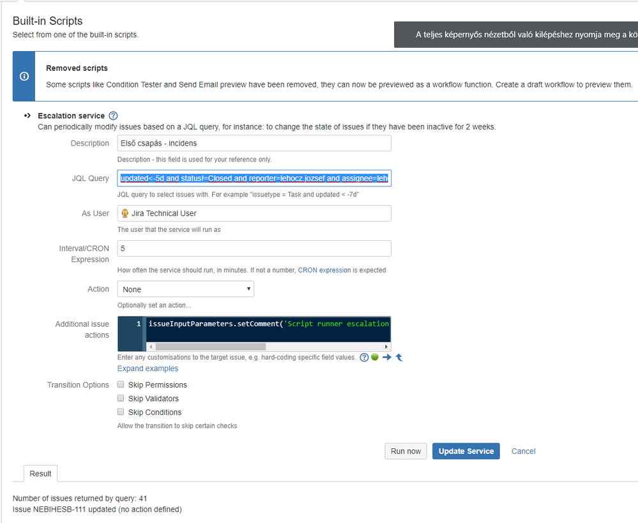Enable Skip Validators
The image size is (638, 523).
coord(121,398)
